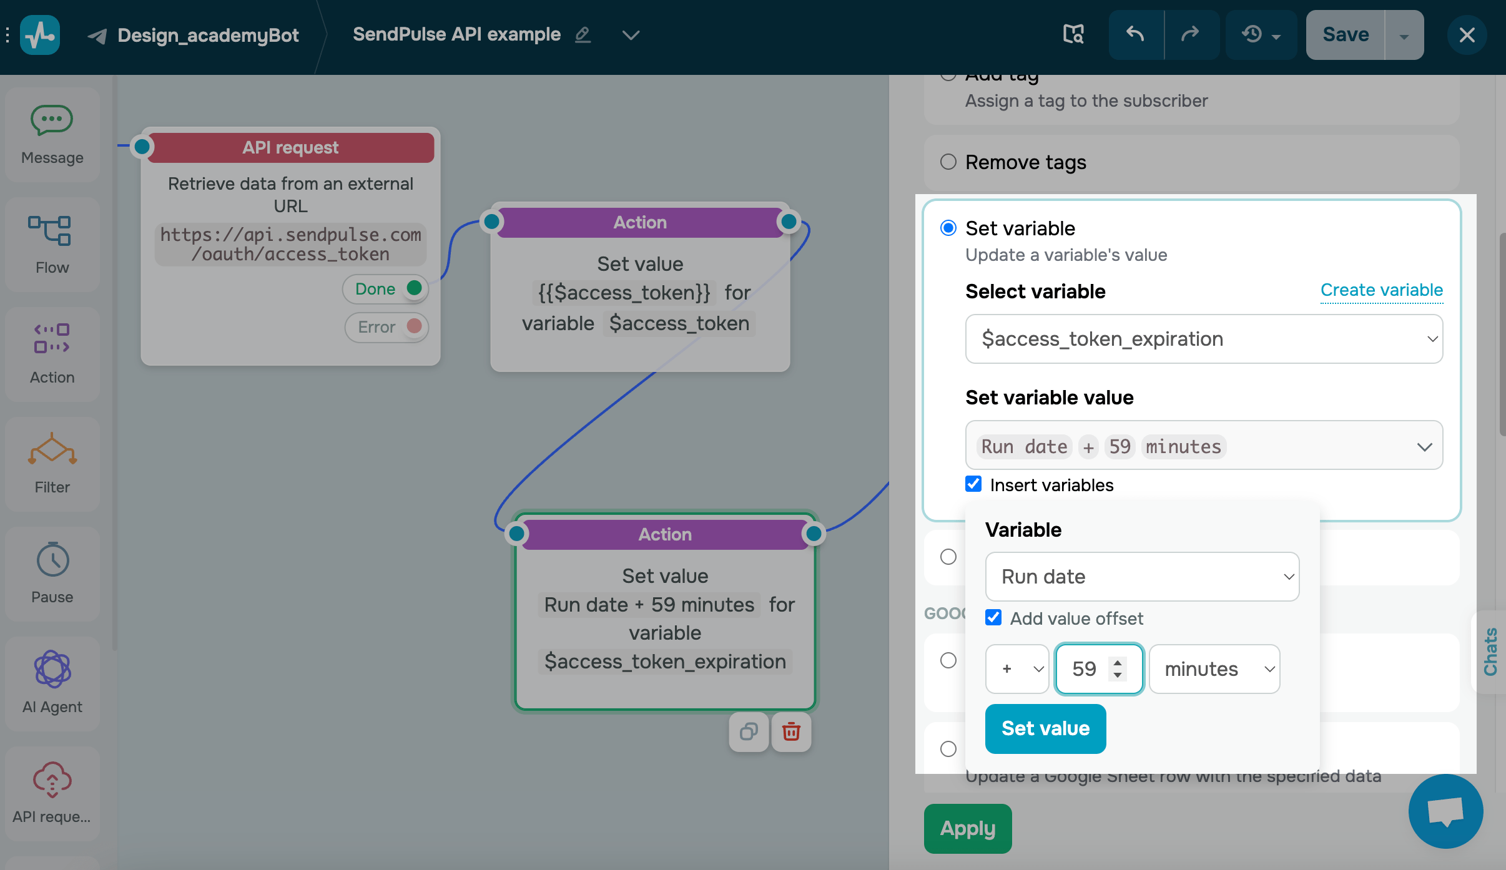Click the Set value button
This screenshot has height=870, width=1506.
tap(1045, 728)
